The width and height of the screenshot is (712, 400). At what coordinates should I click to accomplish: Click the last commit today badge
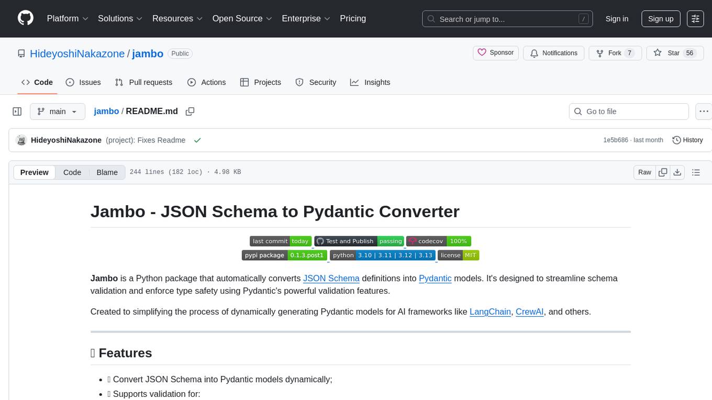point(281,241)
